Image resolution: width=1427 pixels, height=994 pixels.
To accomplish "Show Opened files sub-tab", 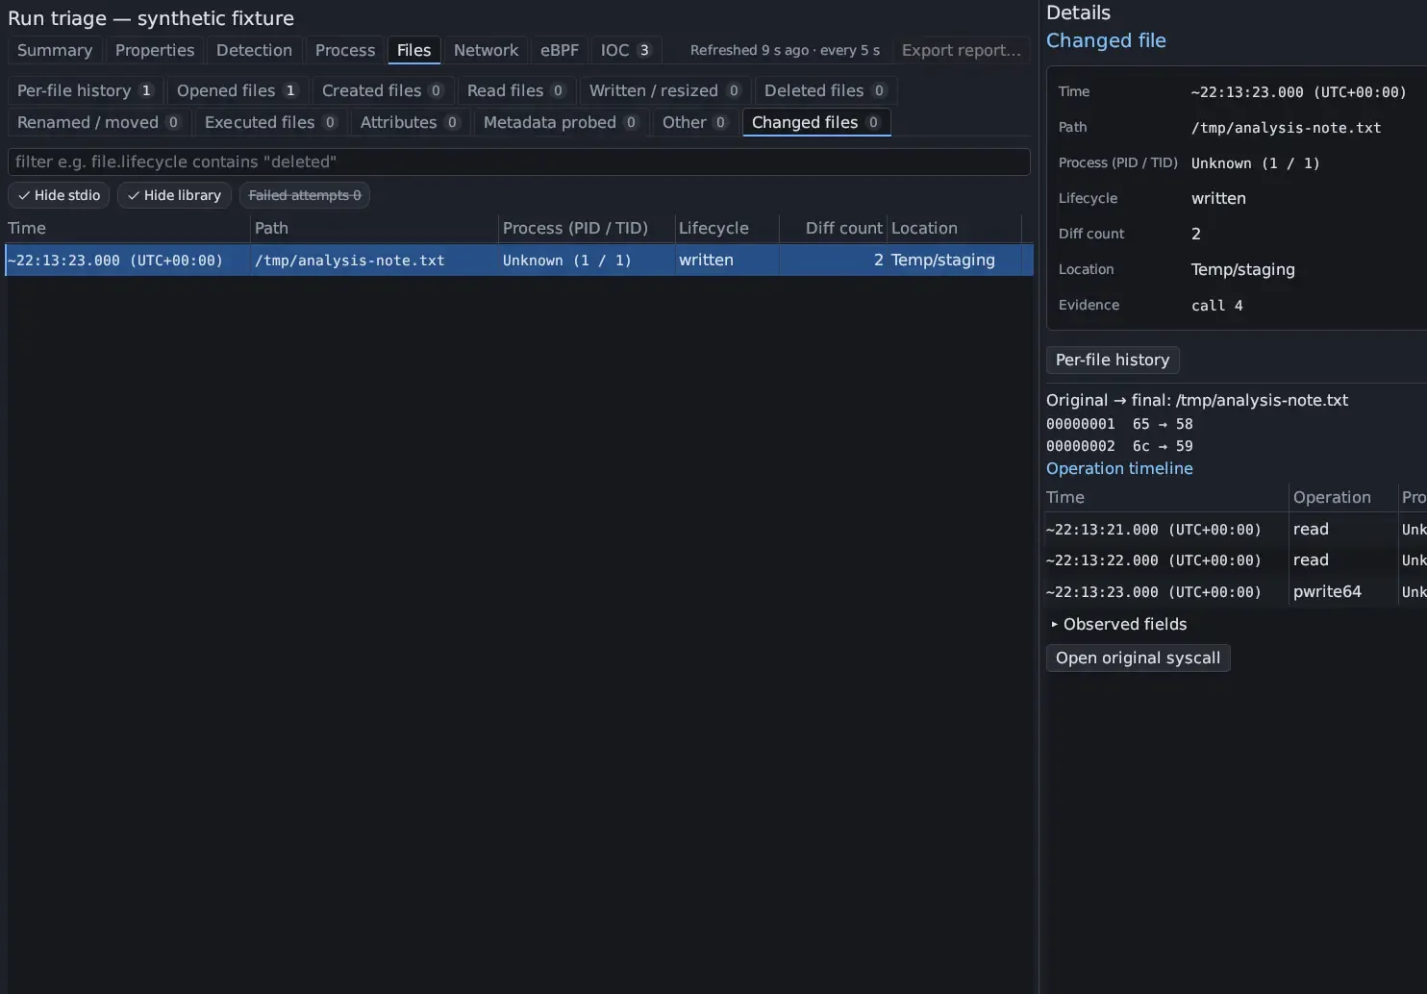I will (238, 90).
